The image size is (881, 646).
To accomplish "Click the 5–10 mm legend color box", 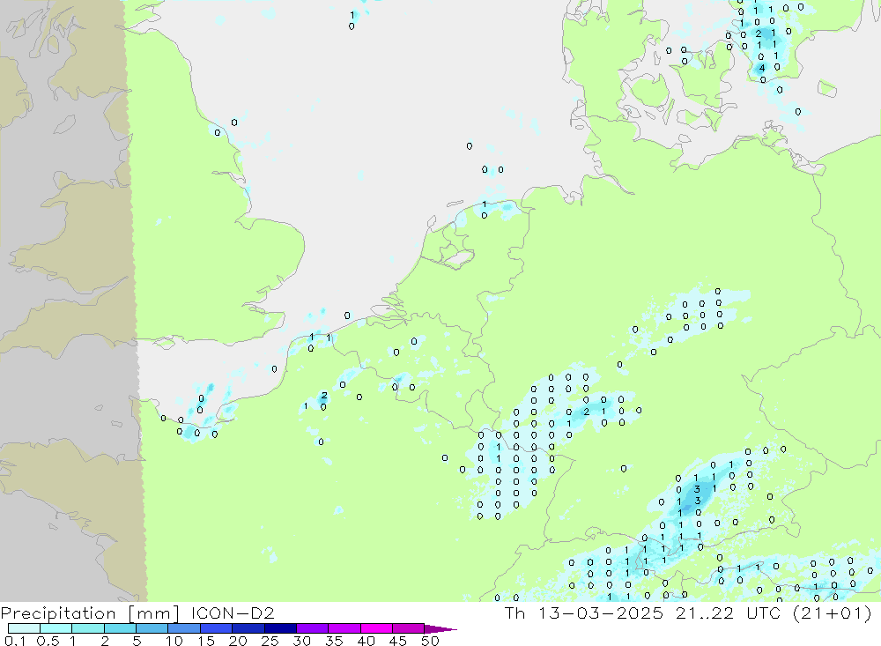I will coord(152,628).
